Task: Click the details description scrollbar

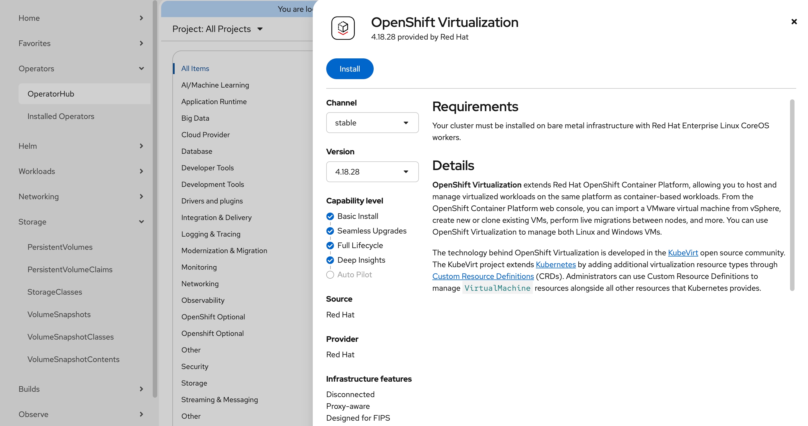Action: pos(792,195)
